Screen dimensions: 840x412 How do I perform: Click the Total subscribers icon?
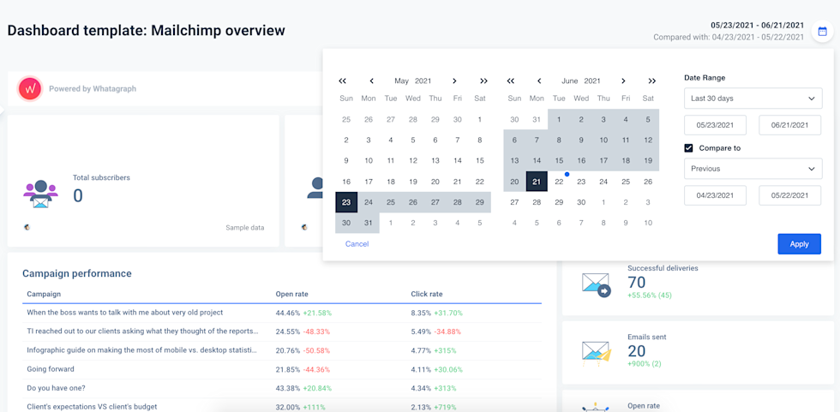(x=40, y=194)
